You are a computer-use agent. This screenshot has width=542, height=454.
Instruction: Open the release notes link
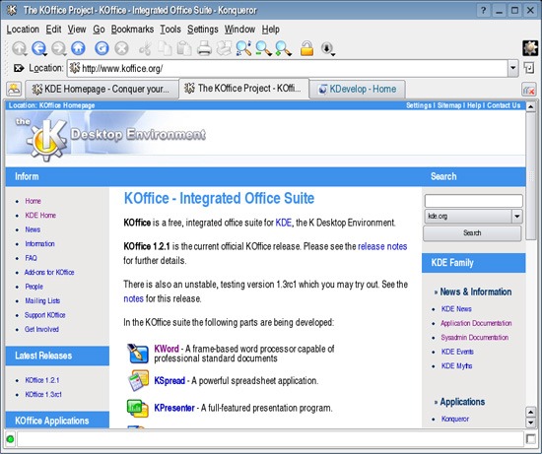[x=382, y=246]
